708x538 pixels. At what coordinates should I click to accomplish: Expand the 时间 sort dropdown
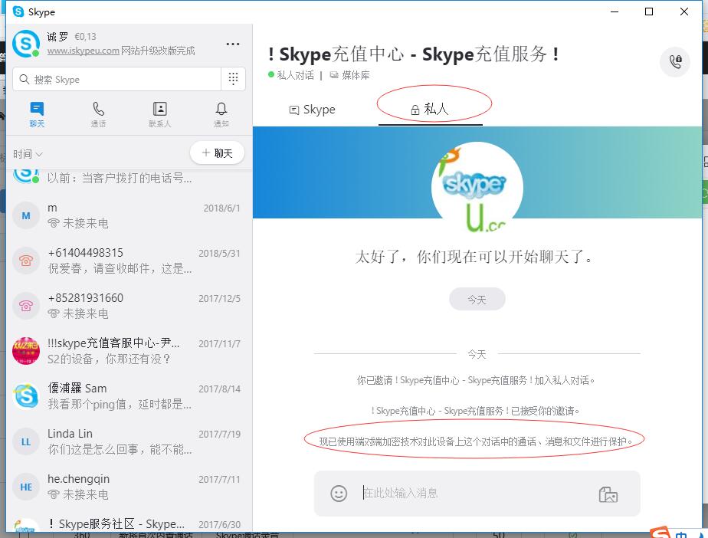28,155
